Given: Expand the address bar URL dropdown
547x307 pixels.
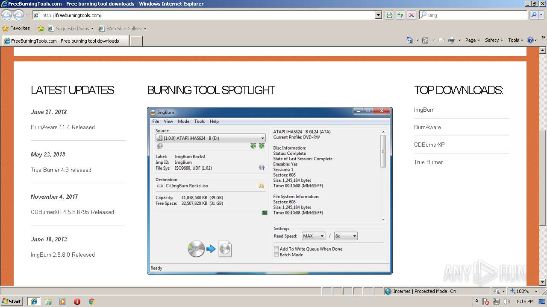Looking at the screenshot, I should (x=378, y=15).
